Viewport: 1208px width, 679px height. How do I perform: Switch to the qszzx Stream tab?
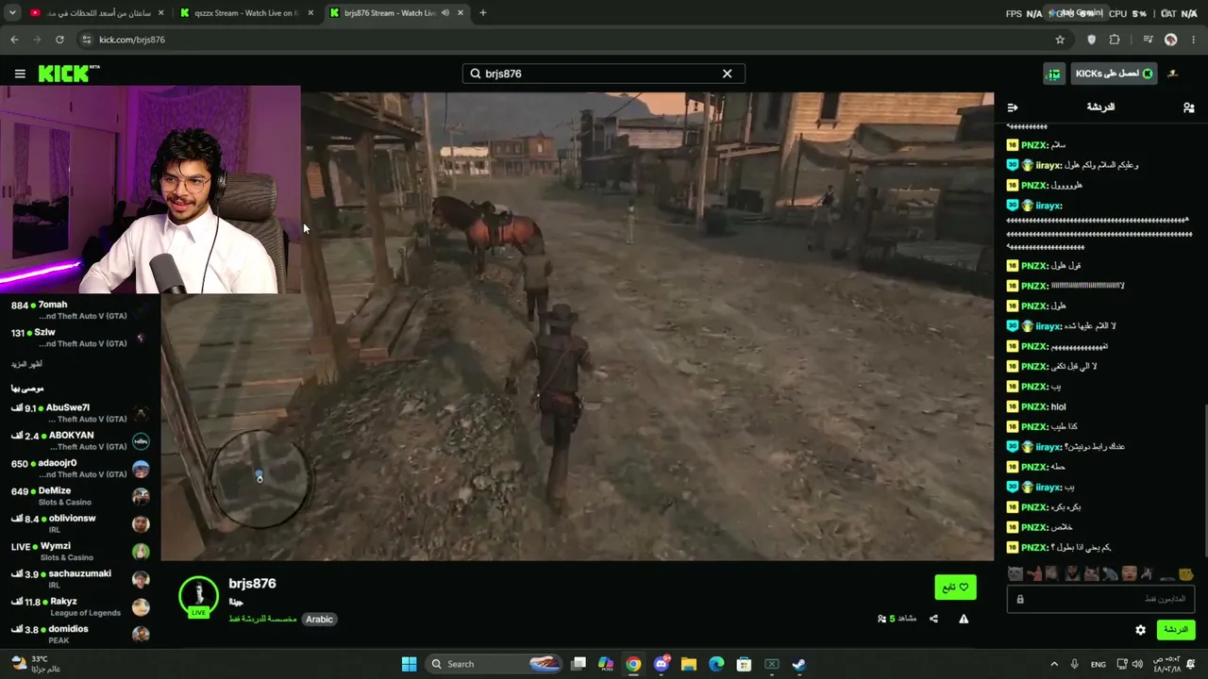(x=249, y=13)
